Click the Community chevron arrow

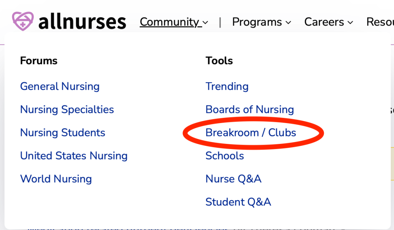(x=205, y=23)
